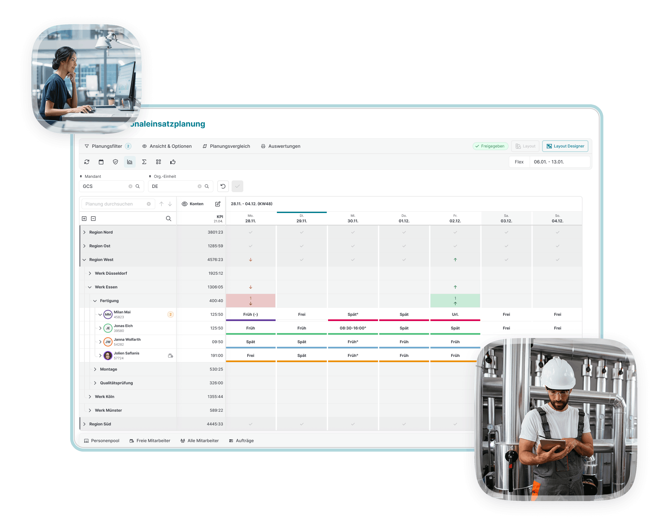Switch to the Freie Mitarbeiter tab

(150, 441)
